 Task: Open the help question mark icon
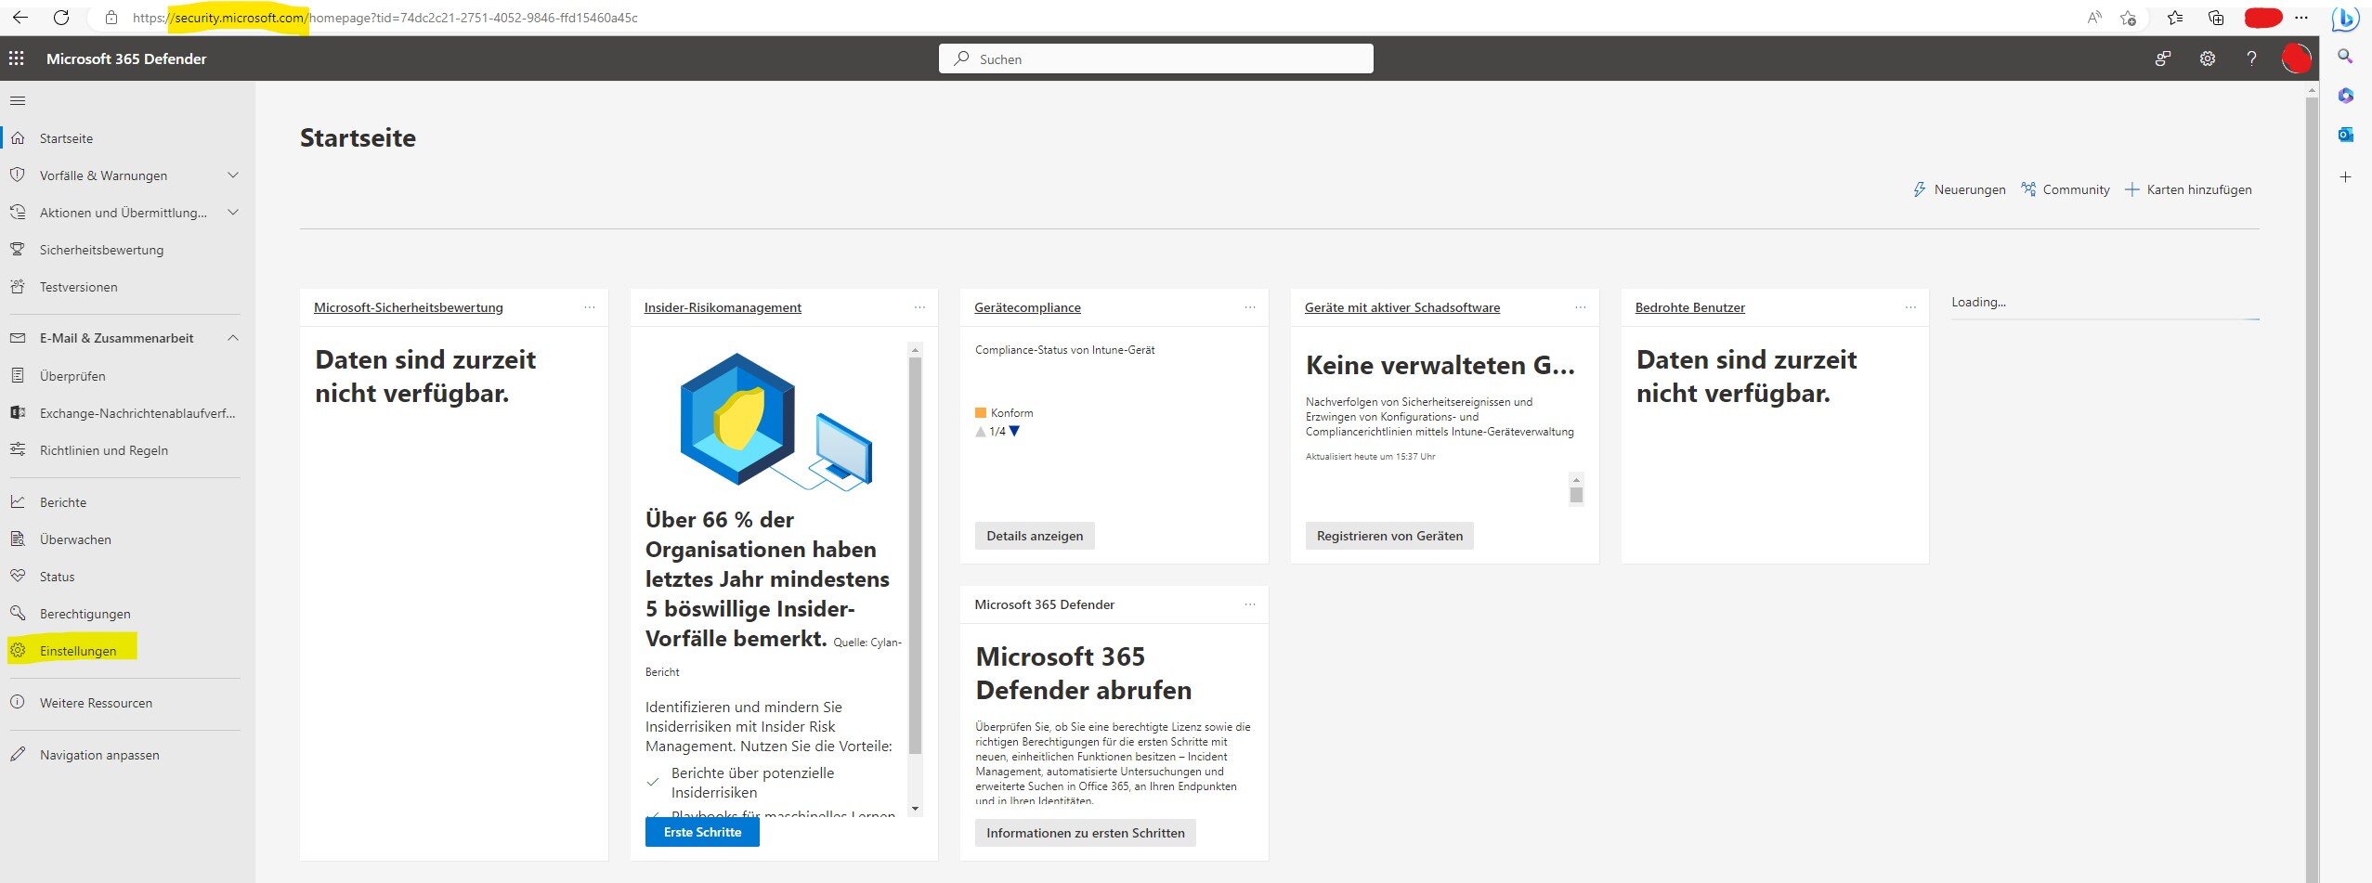[2251, 58]
